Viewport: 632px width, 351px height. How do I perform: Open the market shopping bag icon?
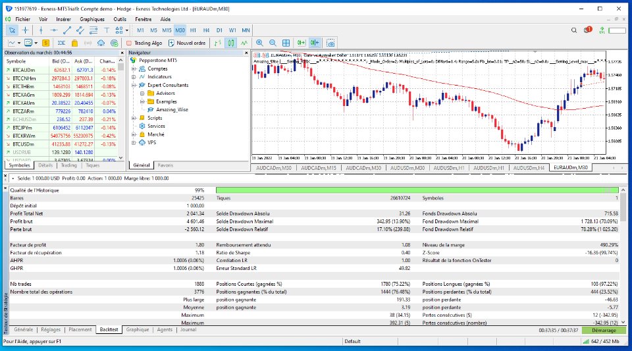pos(74,43)
